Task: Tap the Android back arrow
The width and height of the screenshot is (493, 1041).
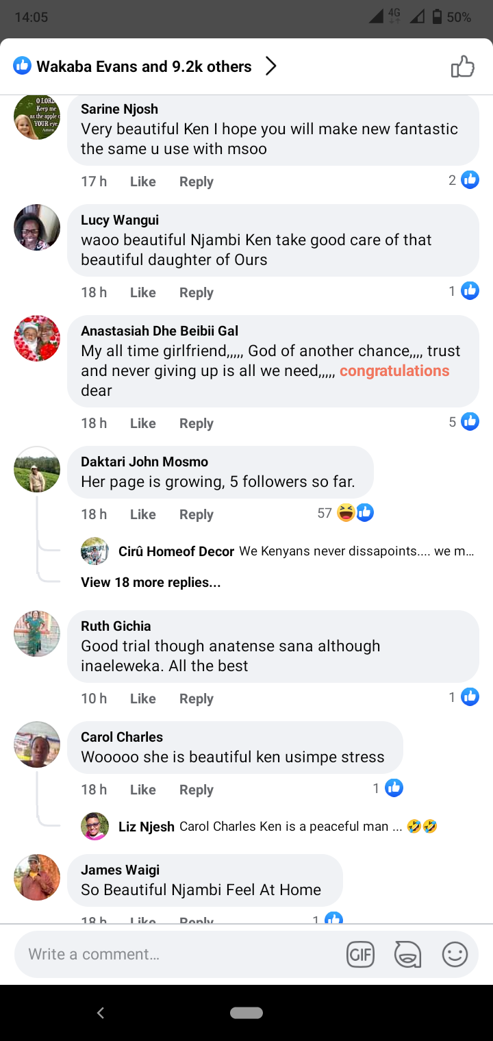Action: click(101, 1013)
